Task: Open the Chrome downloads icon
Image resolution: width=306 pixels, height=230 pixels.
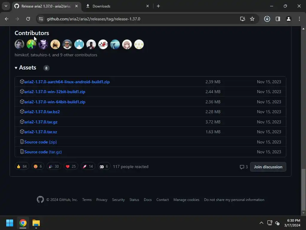Action: point(267,19)
